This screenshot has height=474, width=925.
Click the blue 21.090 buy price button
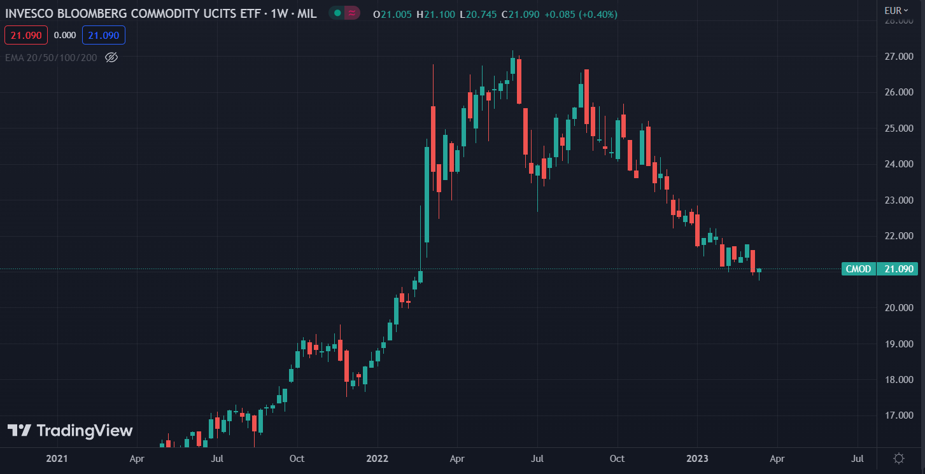click(x=104, y=36)
